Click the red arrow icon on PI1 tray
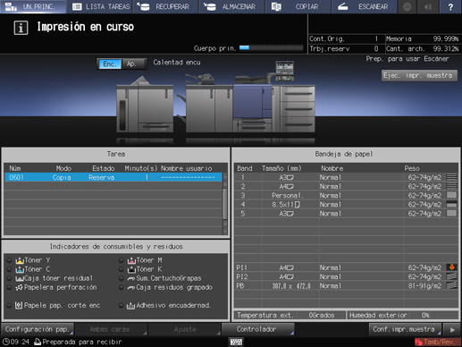This screenshot has width=462, height=347. coord(451,267)
